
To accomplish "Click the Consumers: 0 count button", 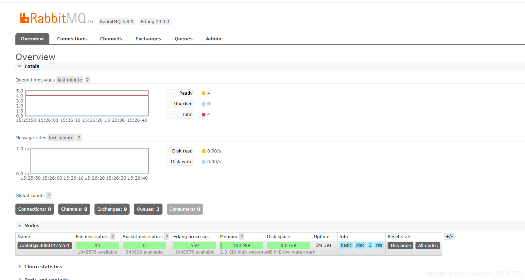I will click(x=185, y=209).
